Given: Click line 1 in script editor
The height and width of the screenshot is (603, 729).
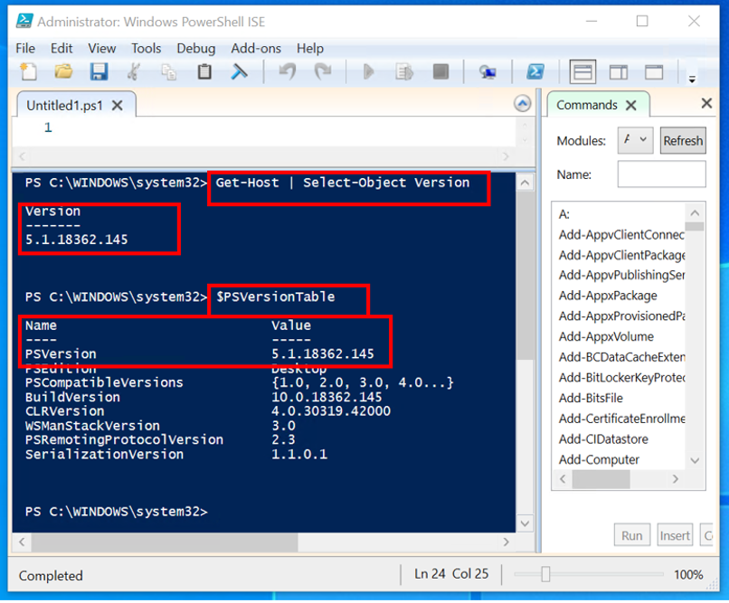Looking at the screenshot, I should pos(47,127).
